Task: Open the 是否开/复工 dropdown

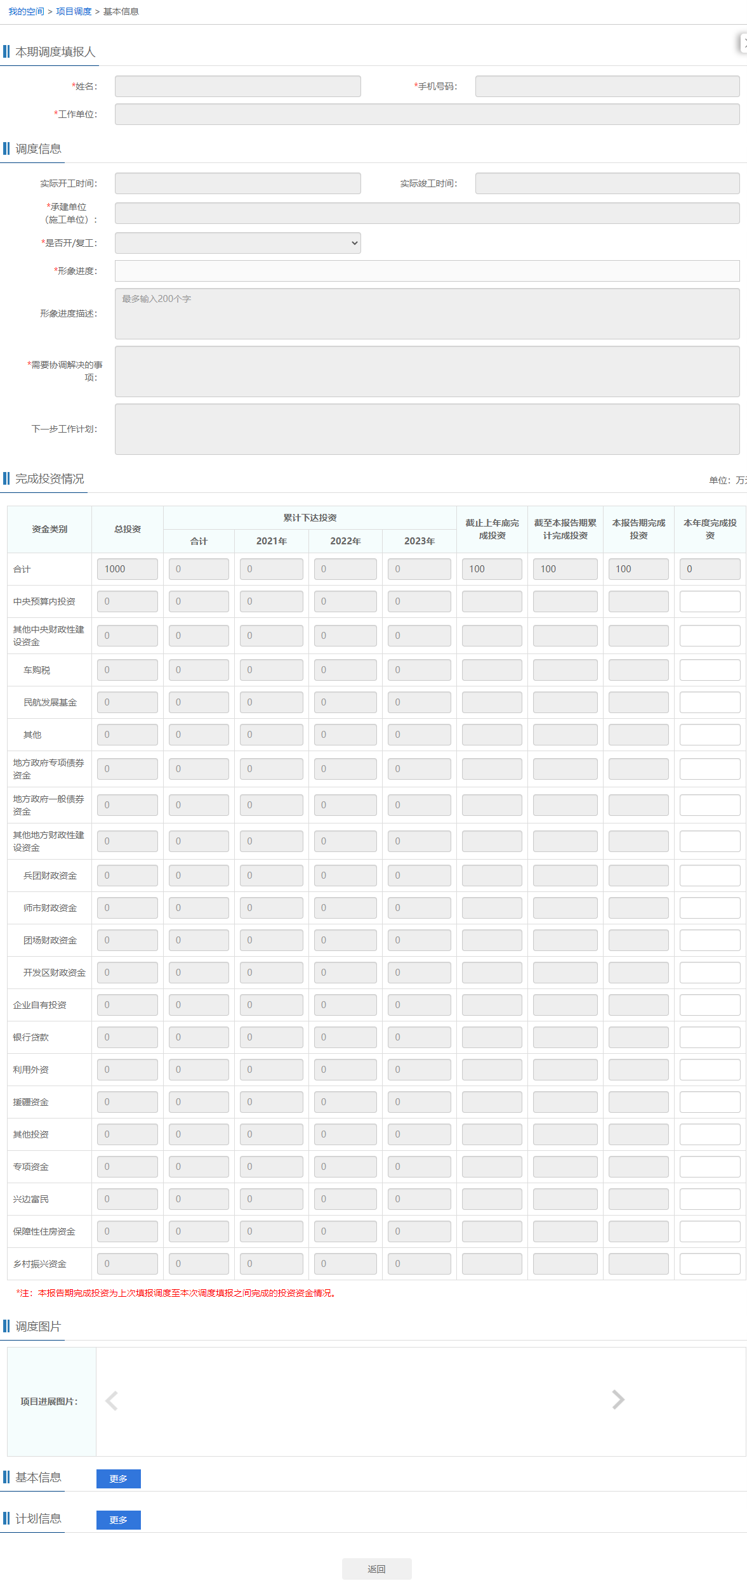Action: (x=237, y=243)
